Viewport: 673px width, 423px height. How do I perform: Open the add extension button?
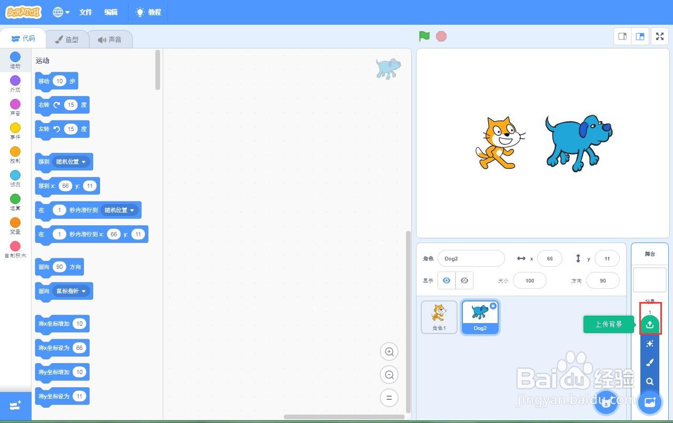point(15,406)
